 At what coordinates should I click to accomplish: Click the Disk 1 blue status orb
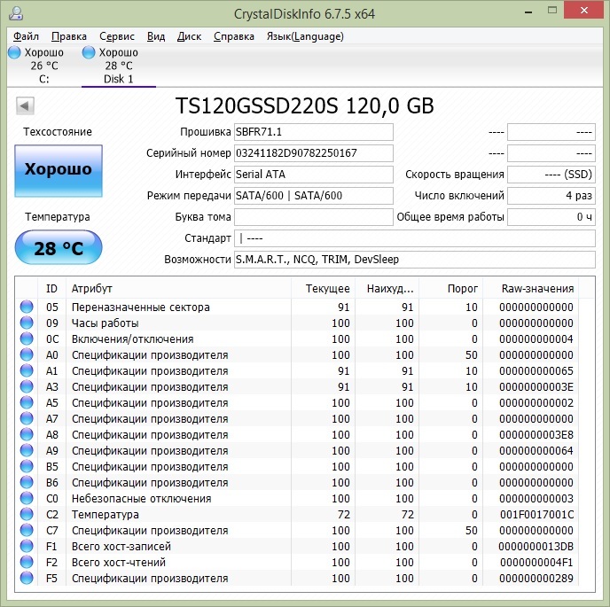(89, 53)
